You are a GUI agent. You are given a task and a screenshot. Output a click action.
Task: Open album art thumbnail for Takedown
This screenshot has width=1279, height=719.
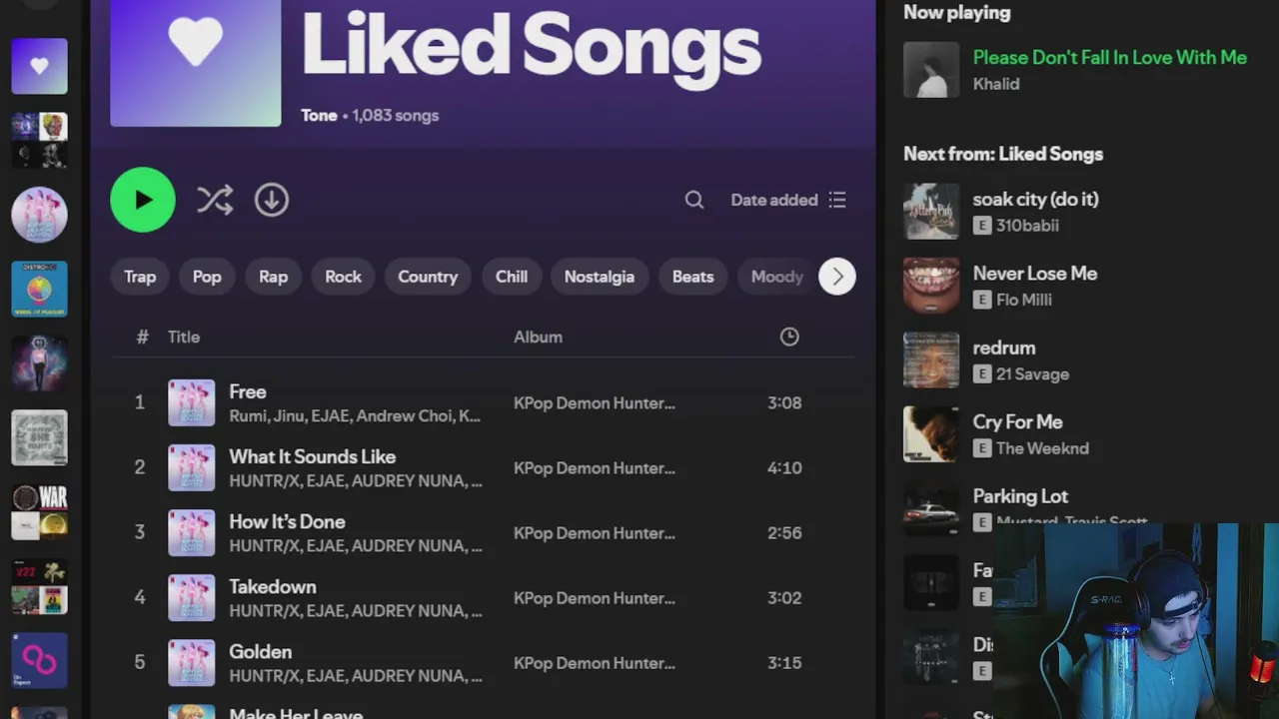point(191,597)
